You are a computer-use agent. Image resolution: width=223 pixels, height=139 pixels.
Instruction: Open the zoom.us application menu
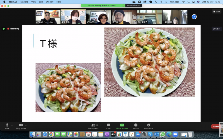point(13,2)
